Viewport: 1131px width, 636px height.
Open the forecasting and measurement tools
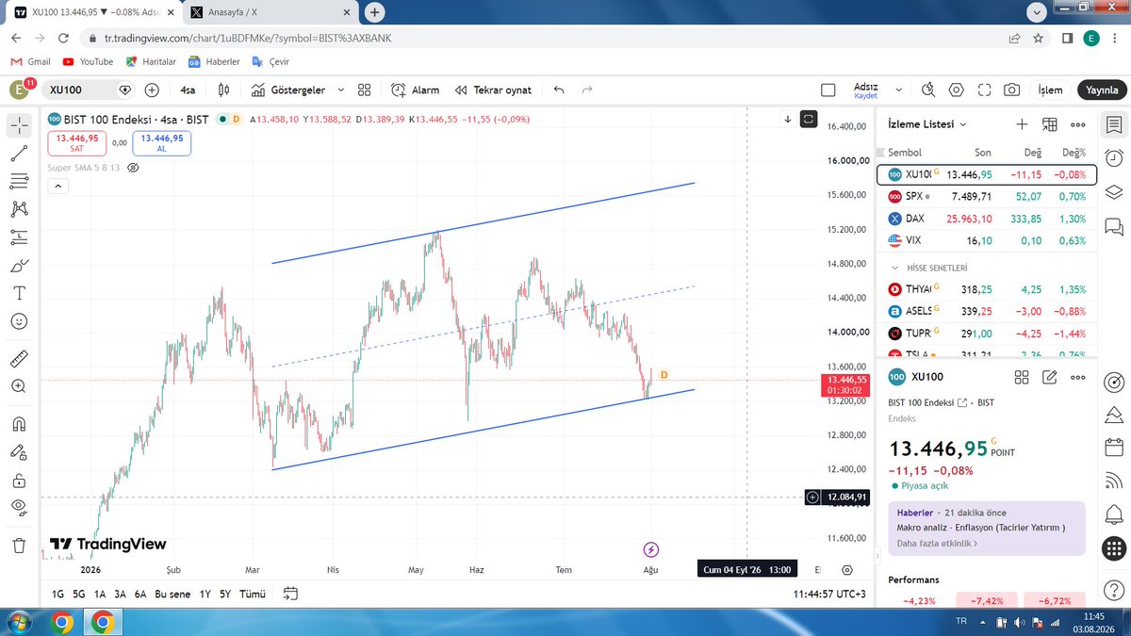(19, 237)
